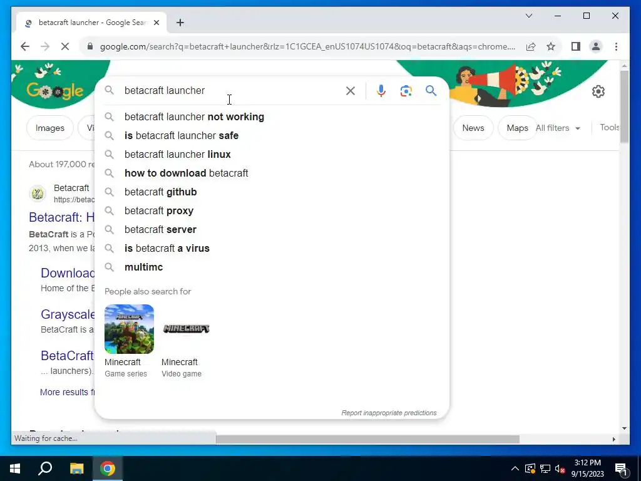Bookmark this page with the star
The width and height of the screenshot is (641, 481).
(551, 46)
